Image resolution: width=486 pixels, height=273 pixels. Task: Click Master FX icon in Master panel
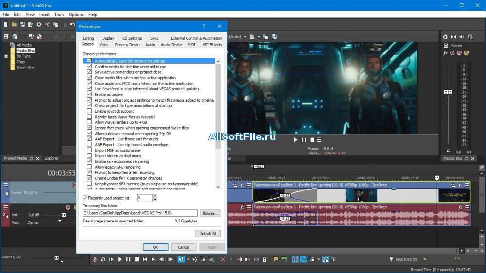click(x=445, y=53)
